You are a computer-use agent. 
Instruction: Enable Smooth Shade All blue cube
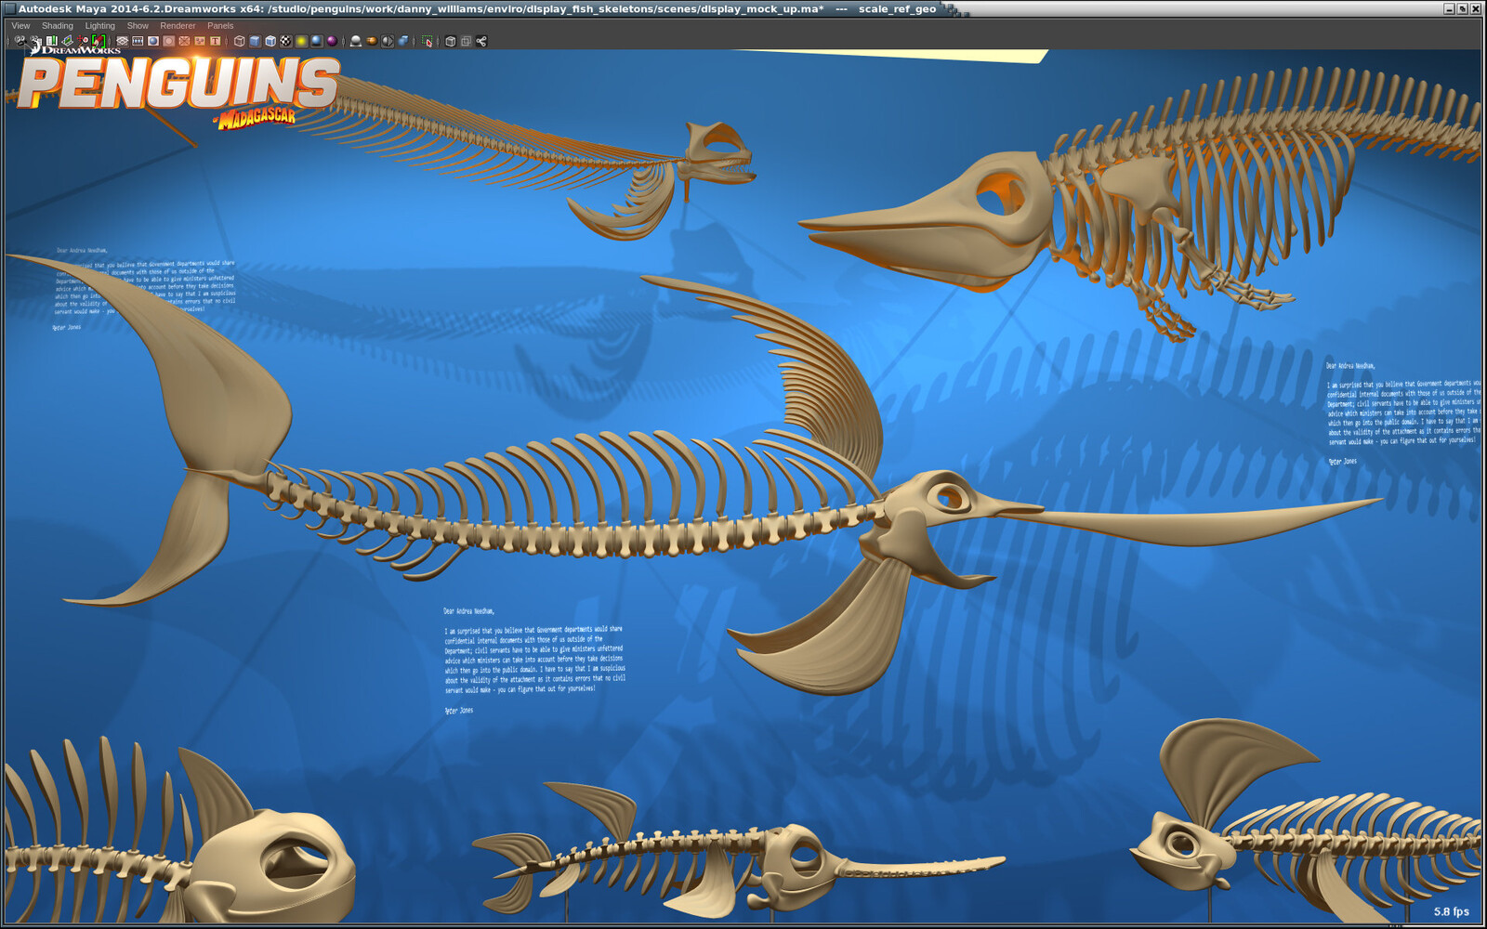tap(255, 41)
